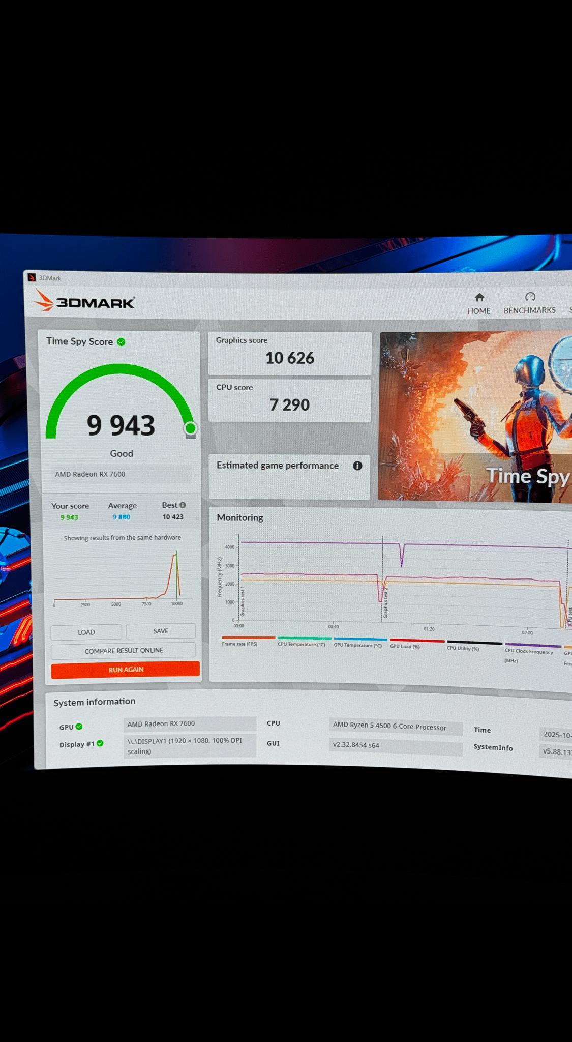Click the benchmarks gauge icon
This screenshot has height=1042, width=572.
click(x=530, y=297)
